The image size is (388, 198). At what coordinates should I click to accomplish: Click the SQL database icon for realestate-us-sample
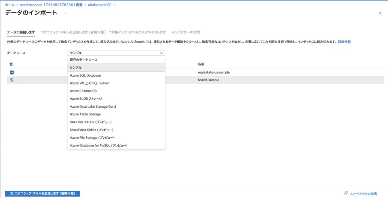tap(12, 72)
